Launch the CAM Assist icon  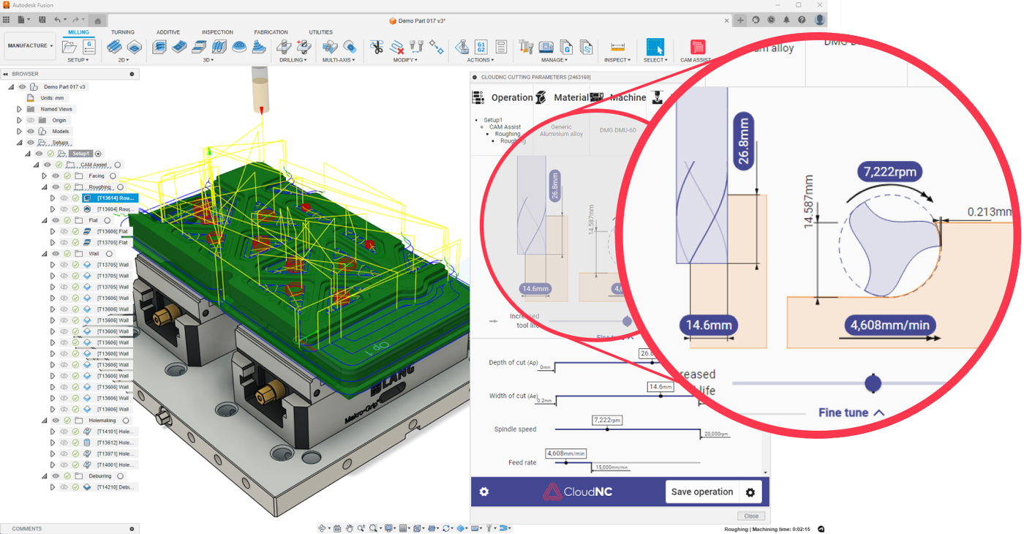(x=698, y=47)
